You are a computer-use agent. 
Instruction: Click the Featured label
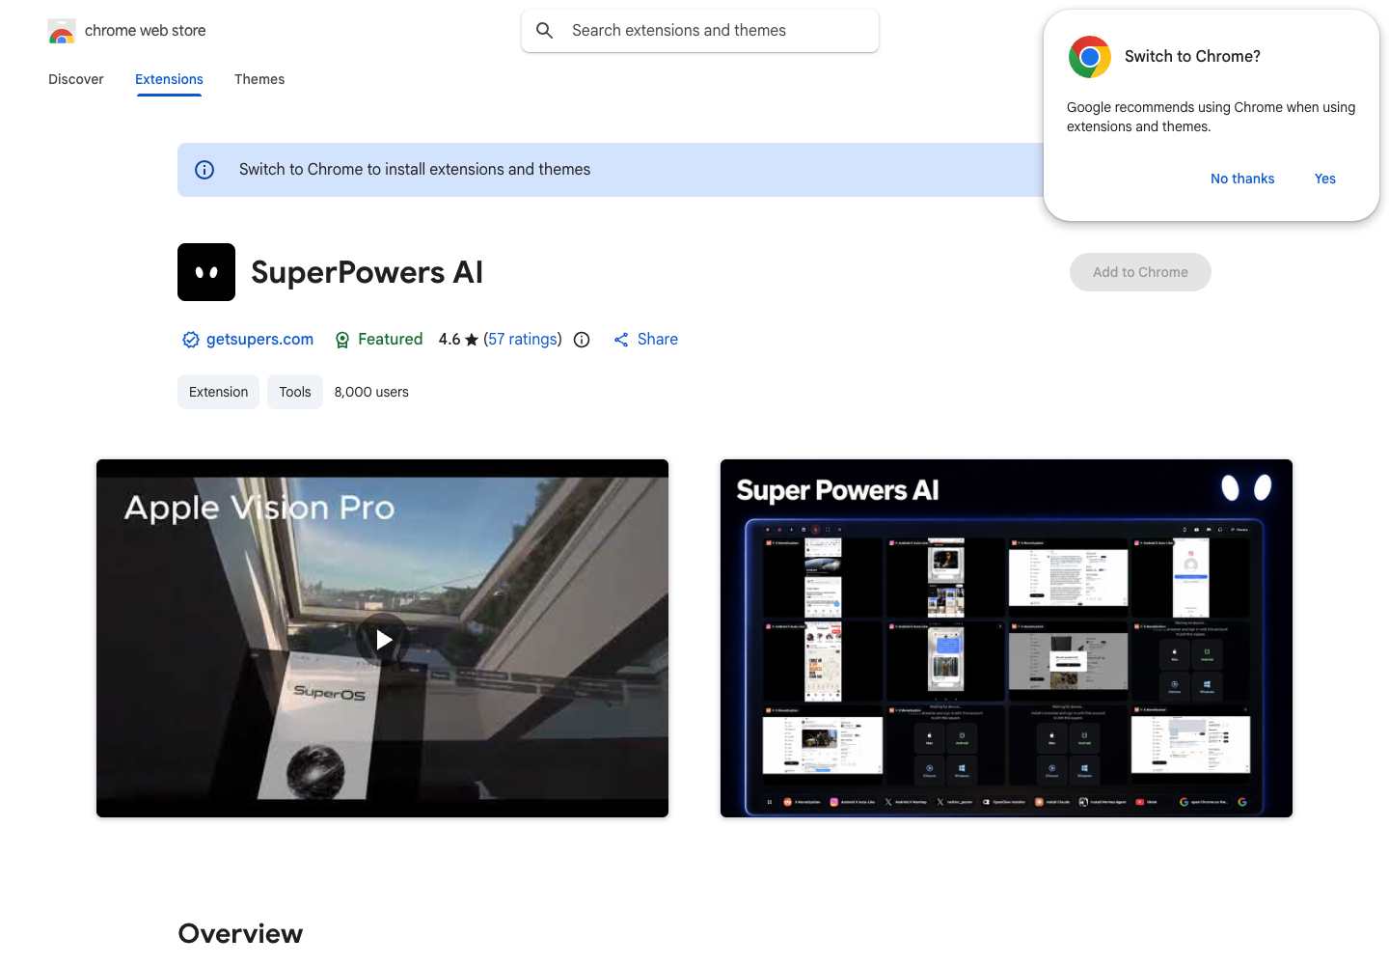[391, 340]
